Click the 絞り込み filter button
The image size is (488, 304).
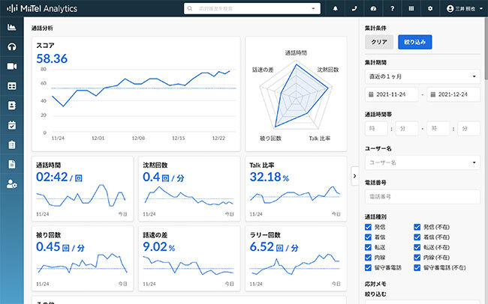415,42
